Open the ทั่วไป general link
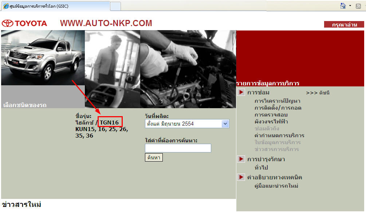 coord(261,168)
